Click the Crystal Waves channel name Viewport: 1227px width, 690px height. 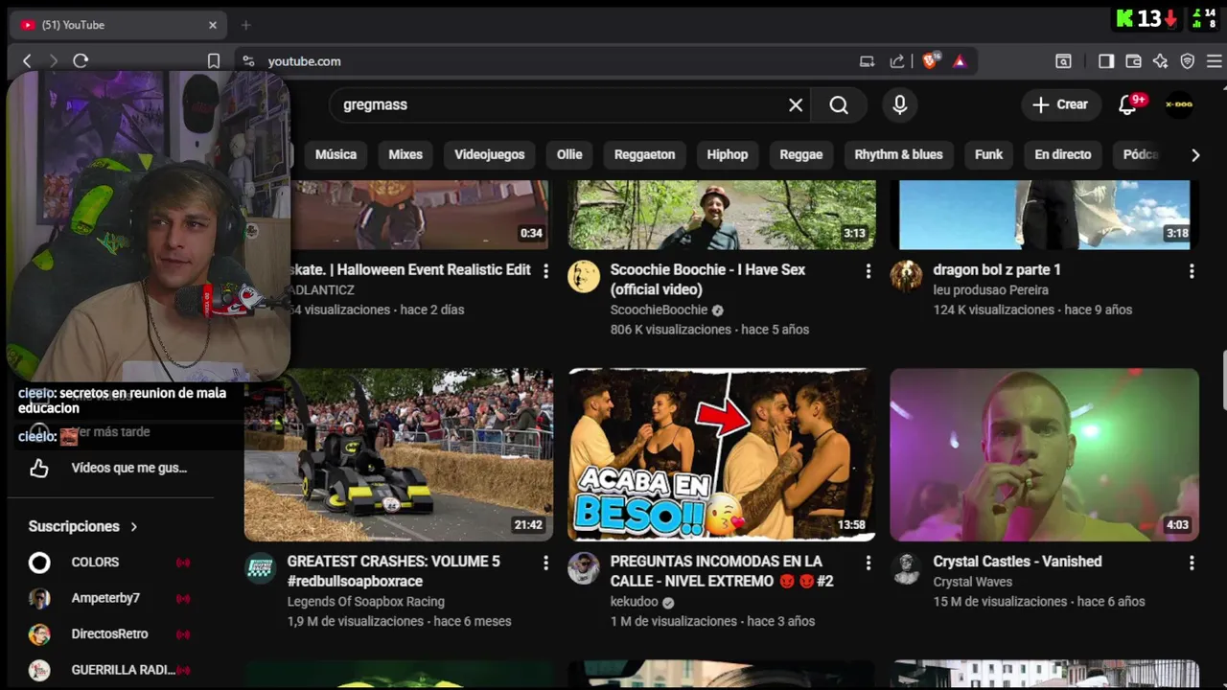point(972,582)
